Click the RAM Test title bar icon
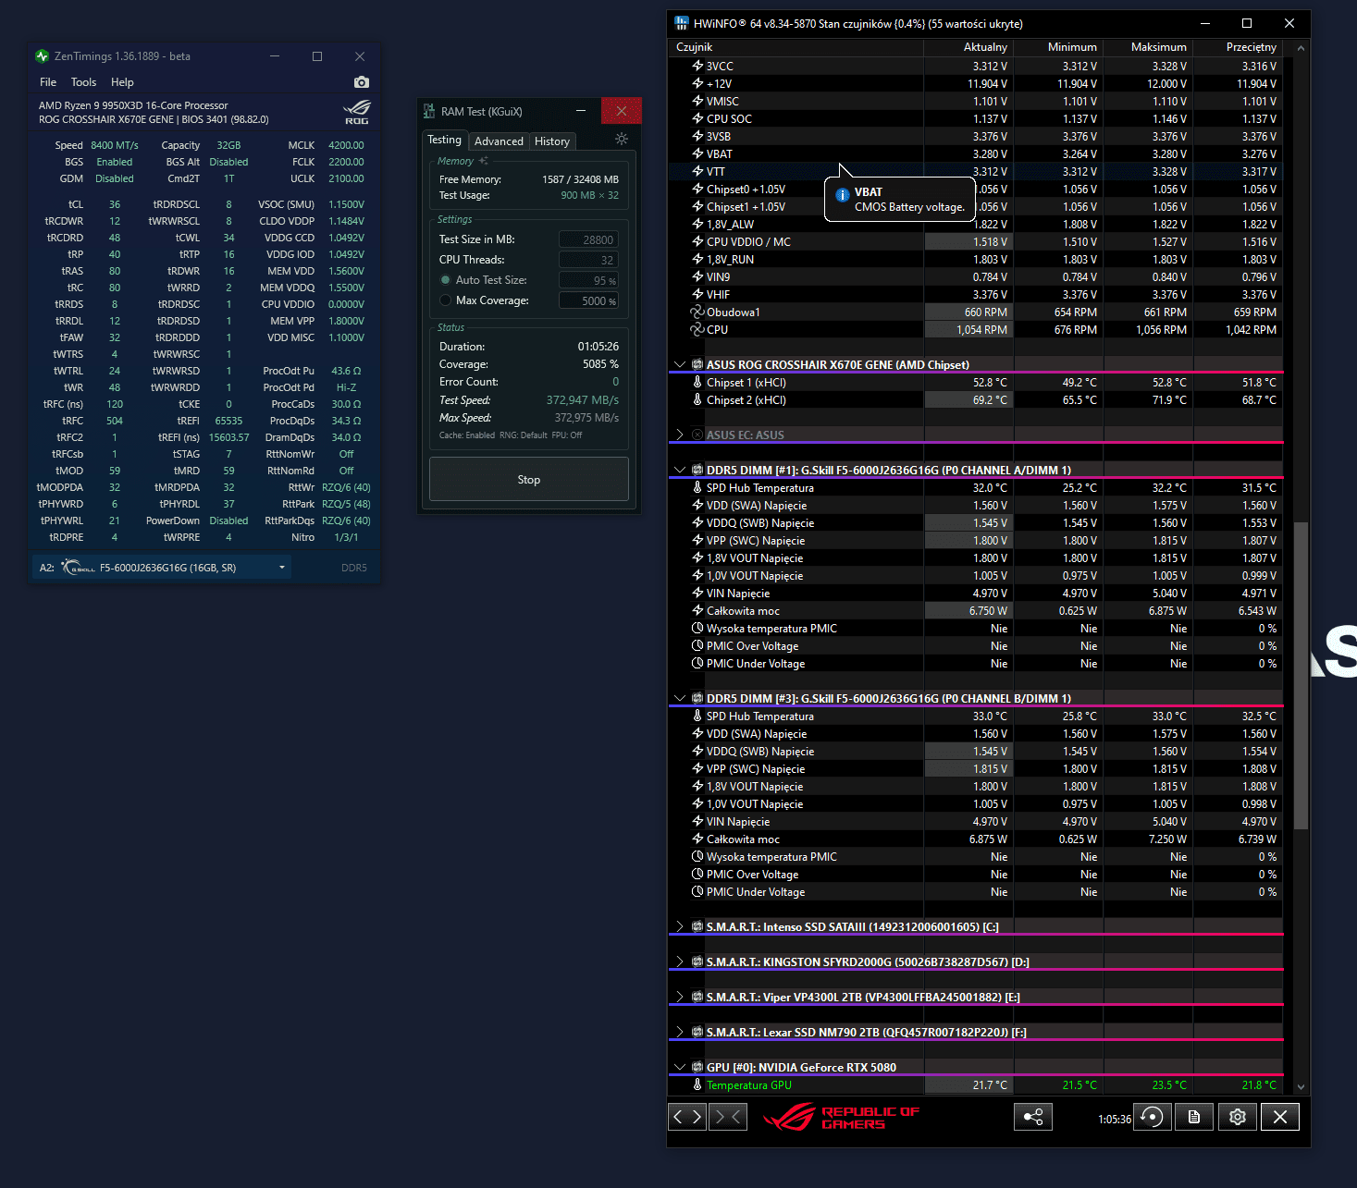 point(429,112)
